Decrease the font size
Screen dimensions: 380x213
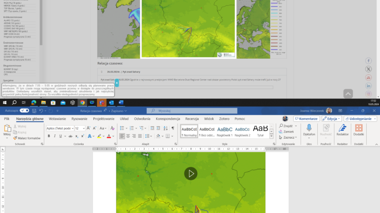pos(95,128)
